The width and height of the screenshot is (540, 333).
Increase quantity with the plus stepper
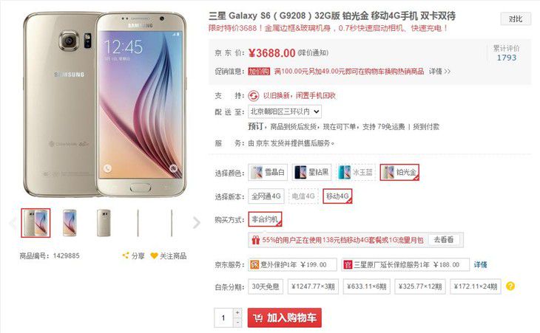pyautogui.click(x=237, y=313)
